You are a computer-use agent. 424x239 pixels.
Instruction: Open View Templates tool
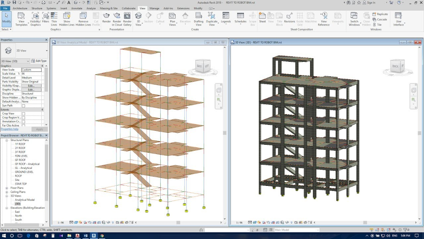coord(21,19)
